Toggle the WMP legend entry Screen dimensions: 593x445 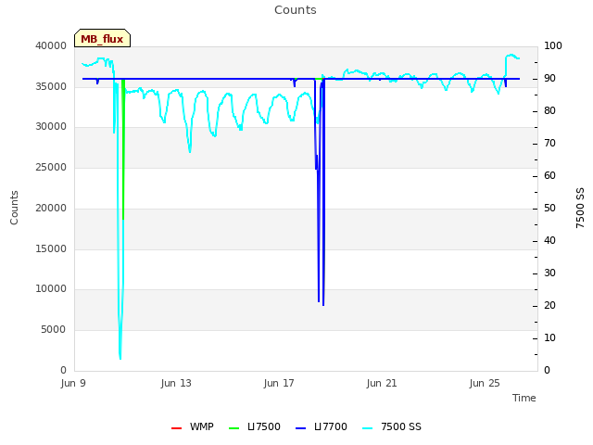click(193, 426)
